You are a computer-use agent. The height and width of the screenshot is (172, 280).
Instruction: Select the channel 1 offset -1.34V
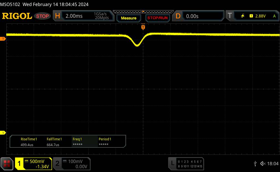(x=42, y=167)
